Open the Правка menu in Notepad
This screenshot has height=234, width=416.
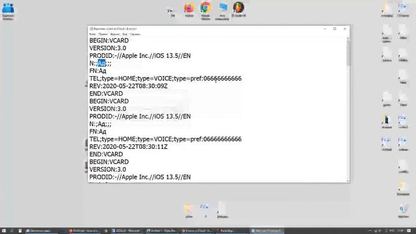pos(103,34)
